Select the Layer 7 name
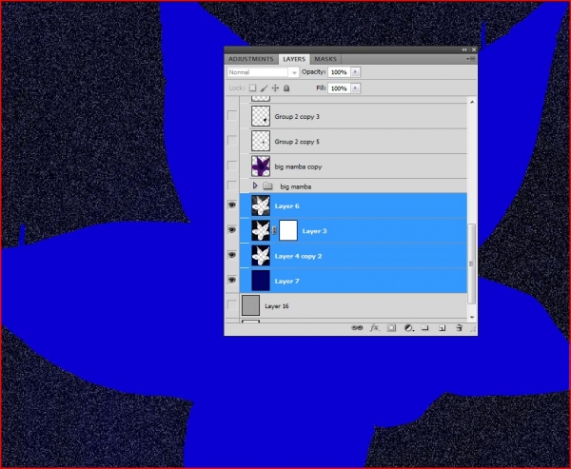Viewport: 571px width, 469px height. click(287, 281)
